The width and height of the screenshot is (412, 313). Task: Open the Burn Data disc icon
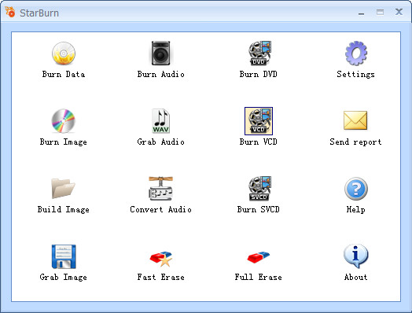(x=64, y=53)
